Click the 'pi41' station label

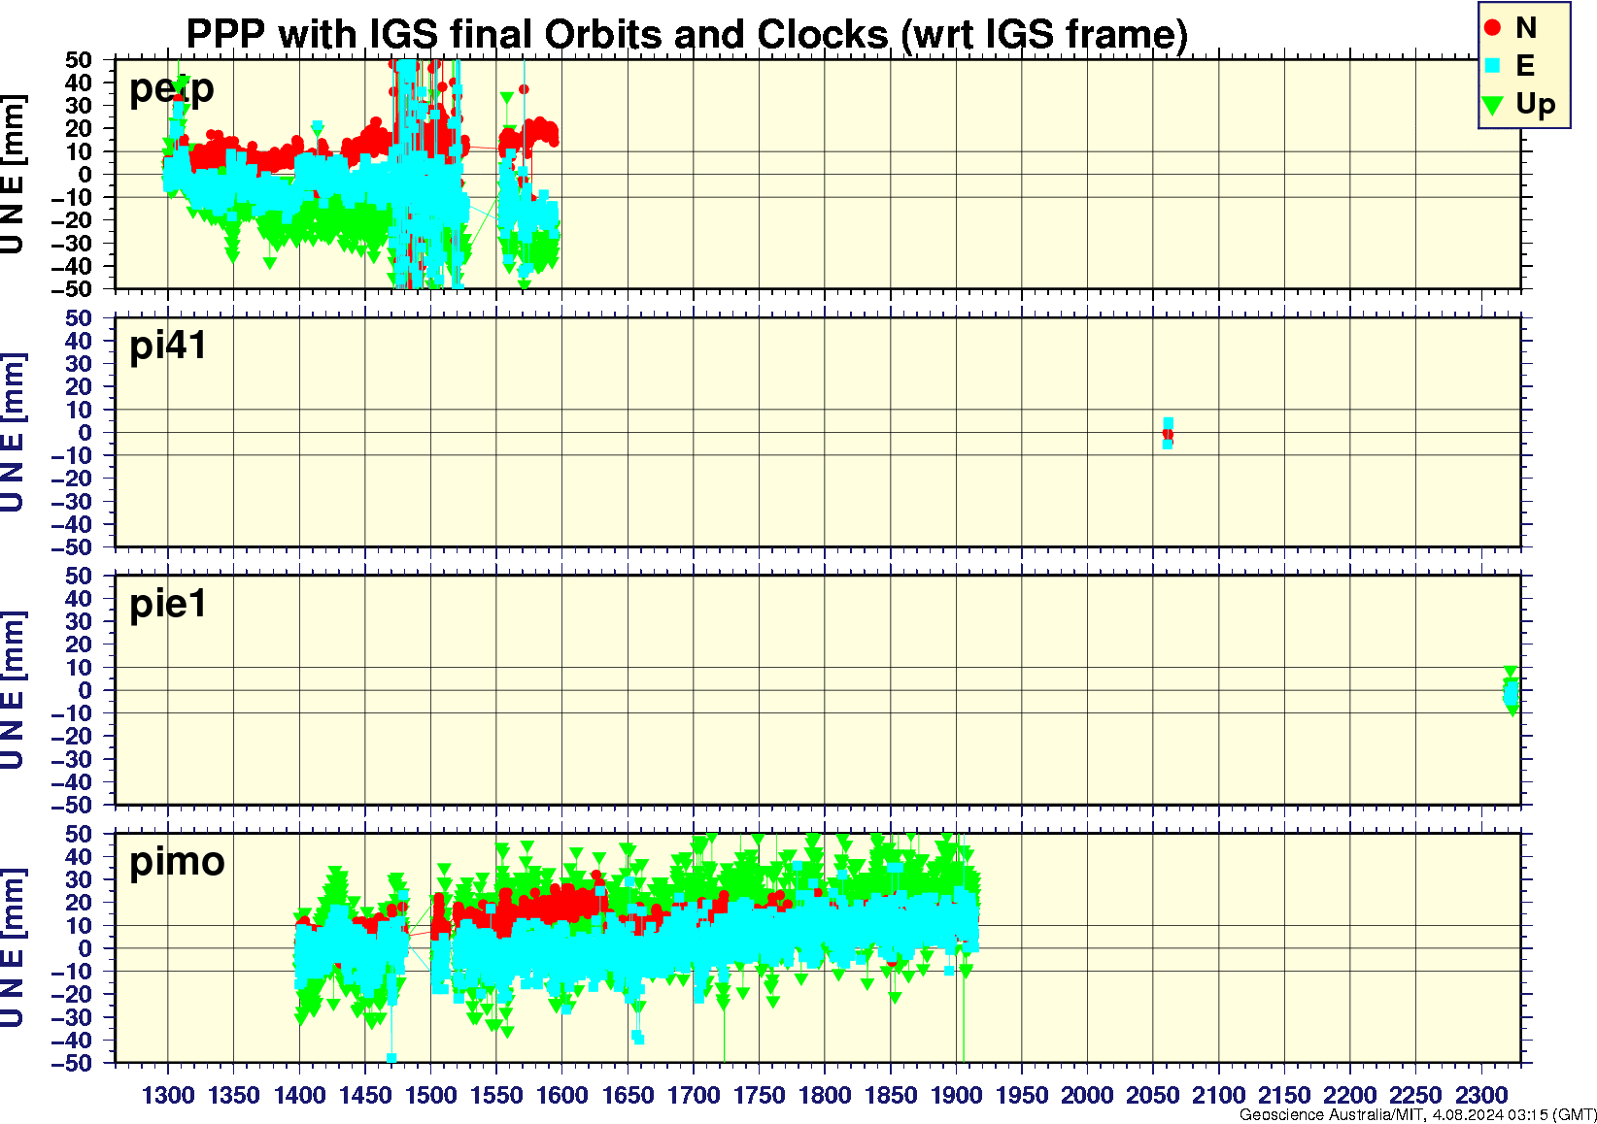click(168, 346)
